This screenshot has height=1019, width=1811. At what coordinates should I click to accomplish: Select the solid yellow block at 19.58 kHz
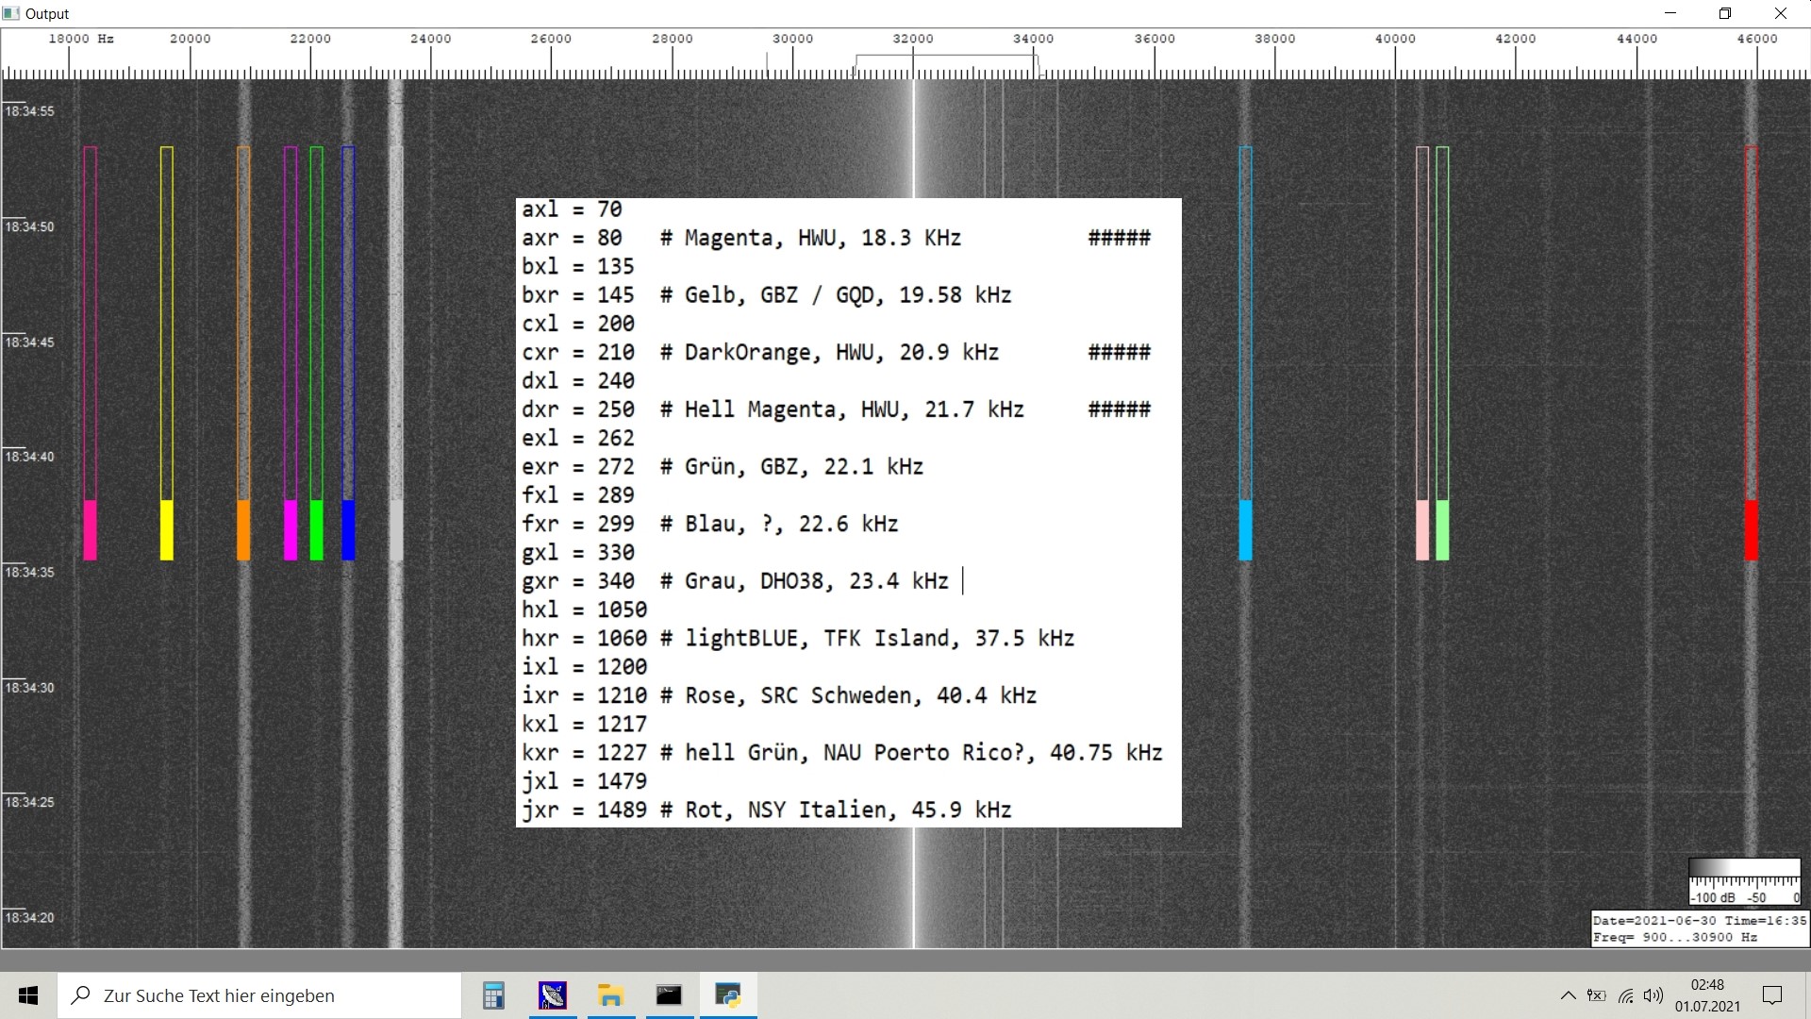click(167, 530)
